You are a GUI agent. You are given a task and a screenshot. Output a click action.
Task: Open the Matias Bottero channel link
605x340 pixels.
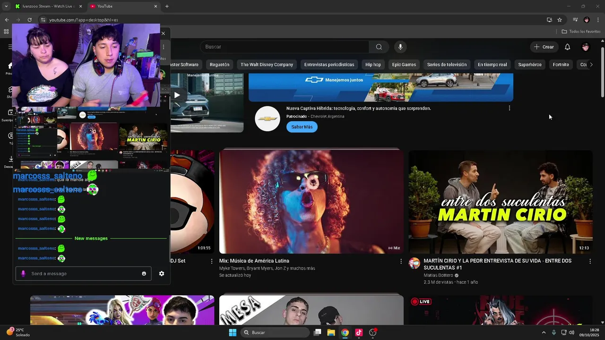pos(438,275)
